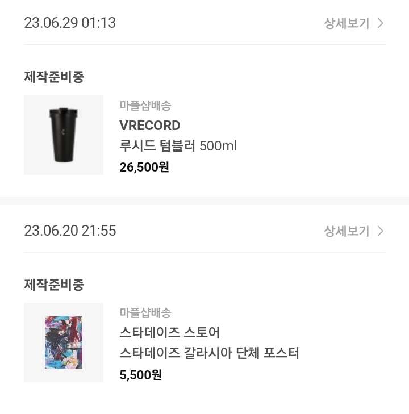Click the thin line under the 23.06.29 order date
This screenshot has height=414, width=409.
(204, 44)
